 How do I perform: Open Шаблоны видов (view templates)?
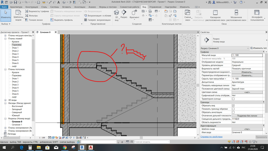coord(18,15)
